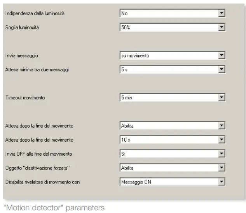Expand Disabilita rivelatore di movimento con arrow

click(x=222, y=182)
